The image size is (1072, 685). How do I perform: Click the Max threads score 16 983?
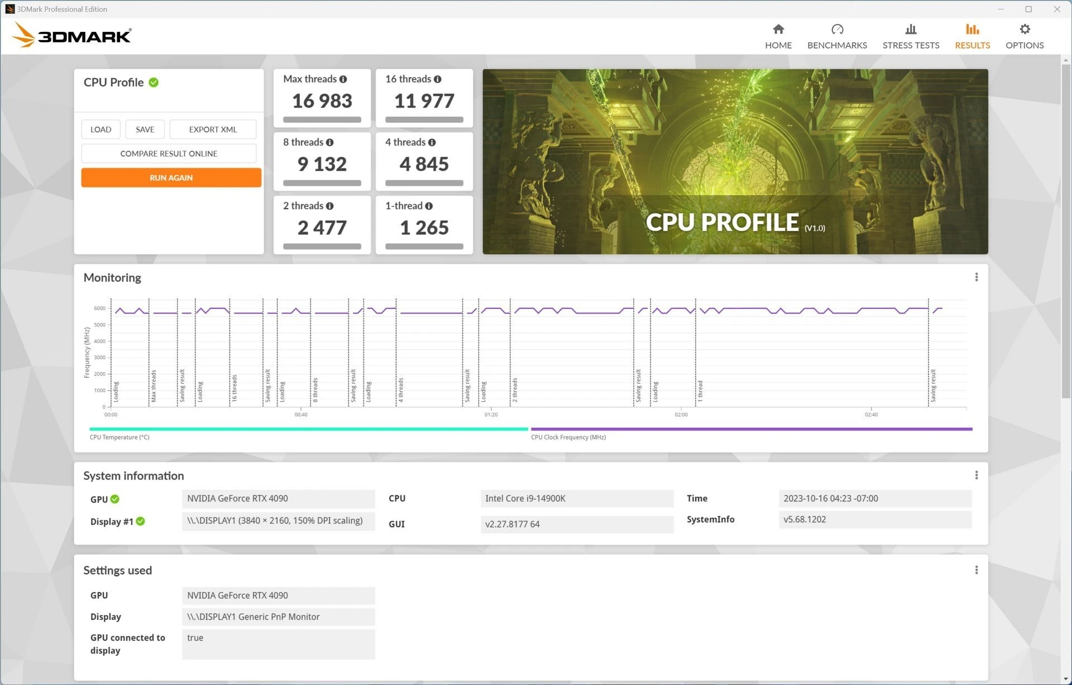click(x=322, y=101)
